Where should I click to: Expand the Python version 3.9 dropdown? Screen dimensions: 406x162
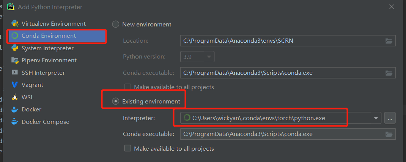(209, 57)
